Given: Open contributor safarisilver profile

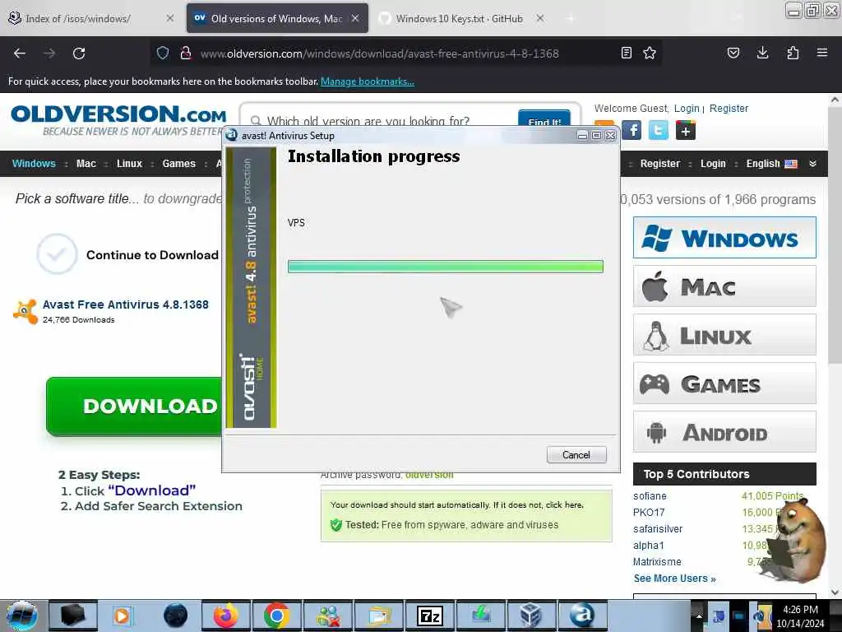Looking at the screenshot, I should (658, 529).
